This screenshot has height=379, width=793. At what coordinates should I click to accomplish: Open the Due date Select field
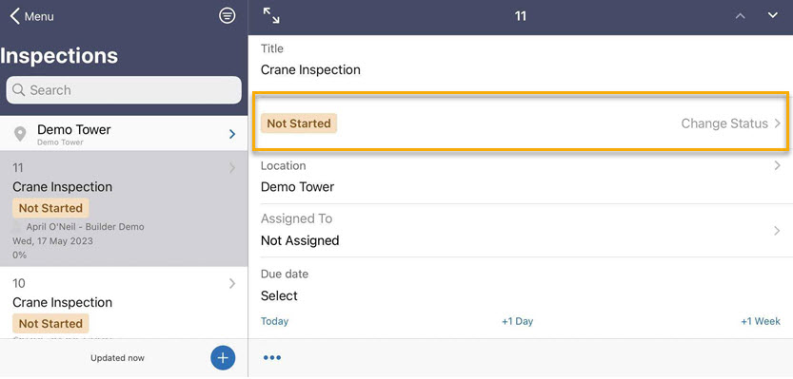[x=279, y=295]
